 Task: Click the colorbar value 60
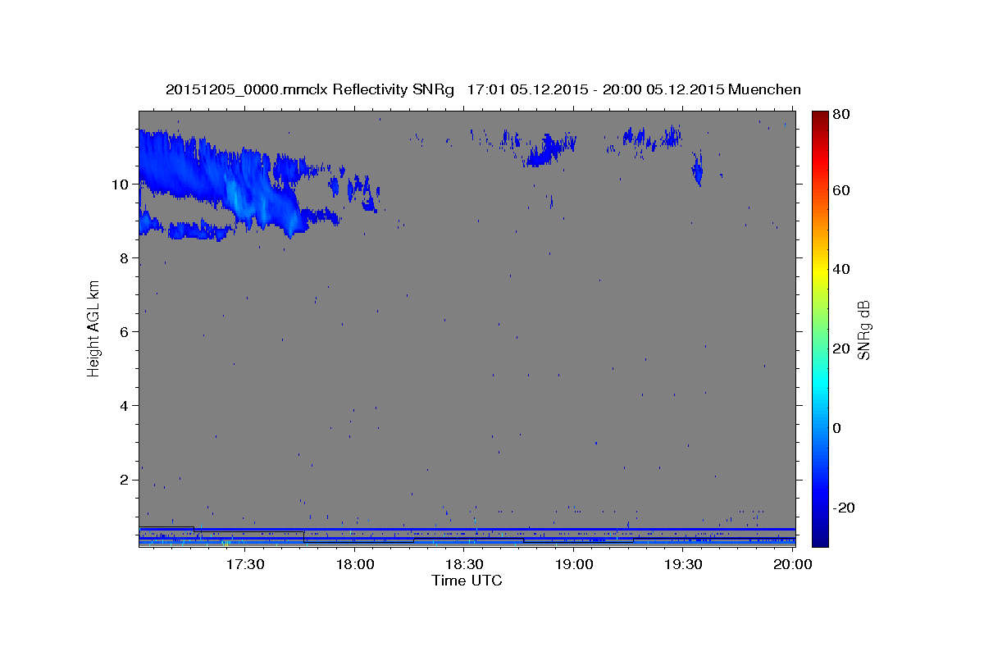coord(843,190)
